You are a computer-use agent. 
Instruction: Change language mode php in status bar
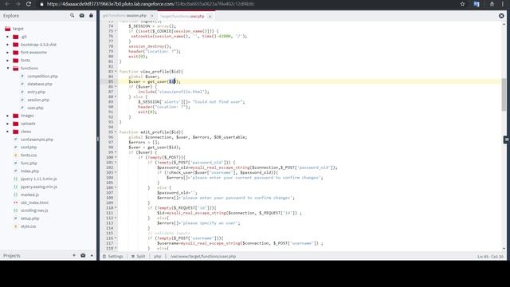158,257
